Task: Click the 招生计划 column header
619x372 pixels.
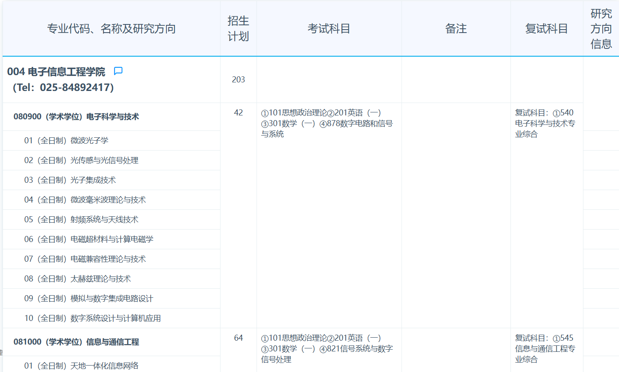Action: 238,28
